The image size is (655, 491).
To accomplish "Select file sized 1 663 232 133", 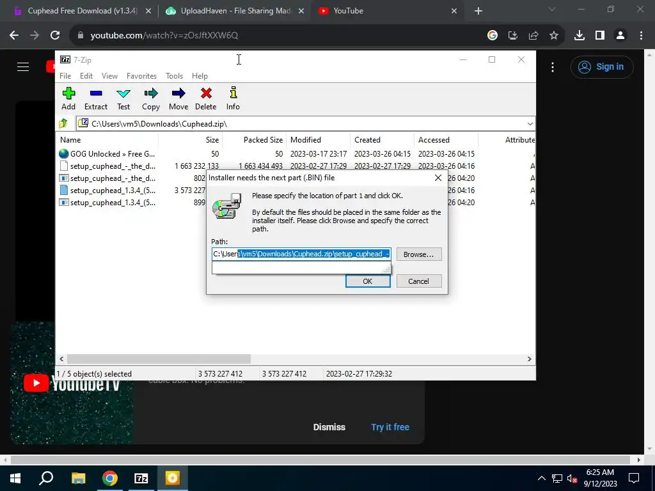I will point(296,166).
